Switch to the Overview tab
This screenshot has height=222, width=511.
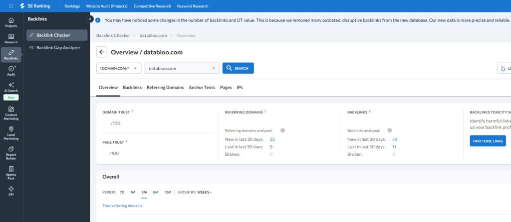pos(108,88)
